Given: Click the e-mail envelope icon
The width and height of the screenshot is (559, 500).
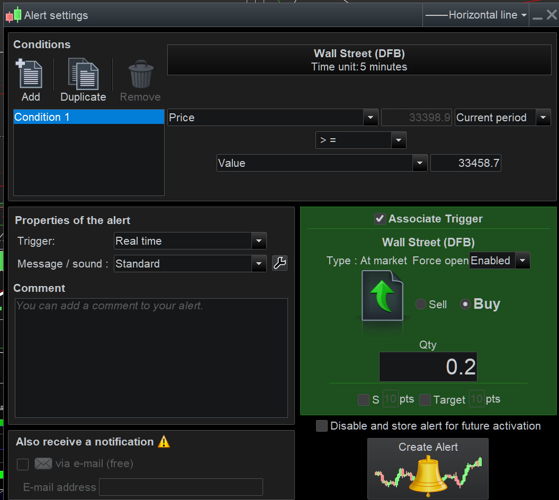Looking at the screenshot, I should tap(43, 463).
